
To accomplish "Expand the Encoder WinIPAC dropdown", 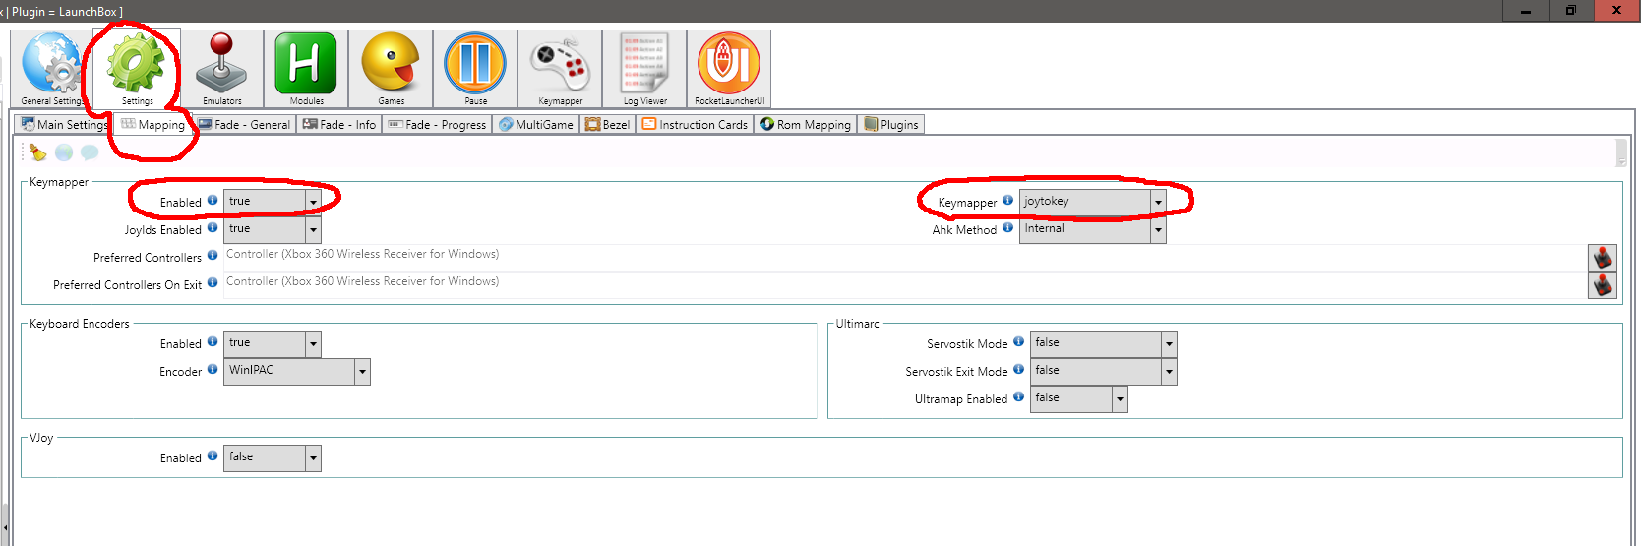I will pos(362,372).
